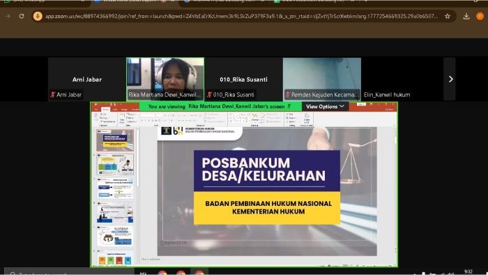The height and width of the screenshot is (275, 488).
Task: Click the yellow BADAN PEMBINAAN HUKUM NASIONAL subtitle
Action: (x=268, y=207)
